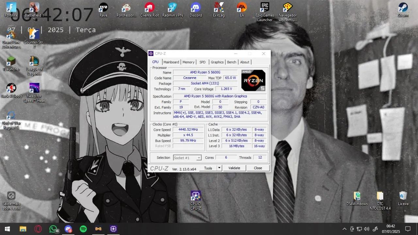Open the Steam desktop shortcut
This screenshot has width=418, height=235.
(x=403, y=9)
